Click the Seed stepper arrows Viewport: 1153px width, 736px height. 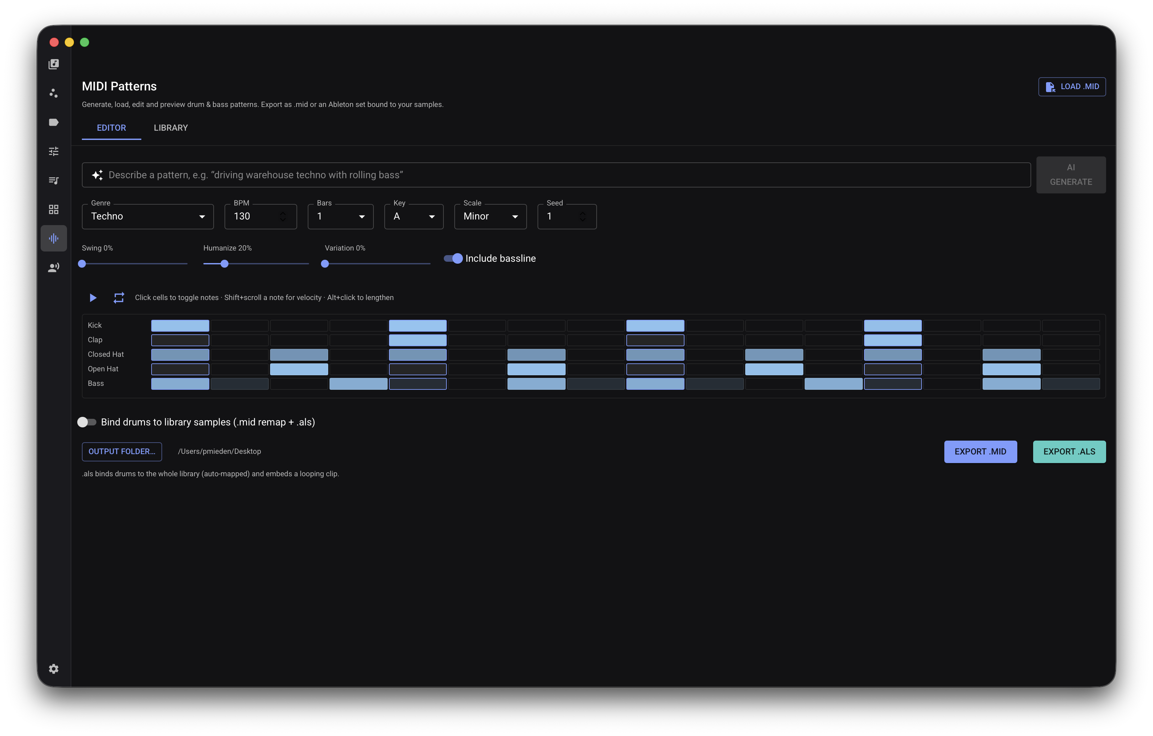(x=582, y=217)
